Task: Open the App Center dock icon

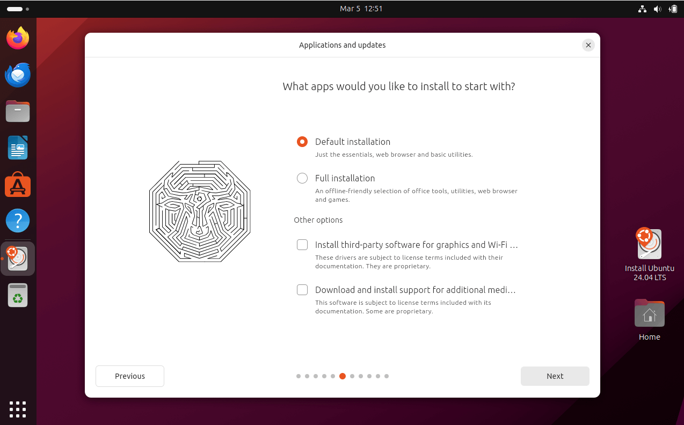Action: tap(18, 185)
